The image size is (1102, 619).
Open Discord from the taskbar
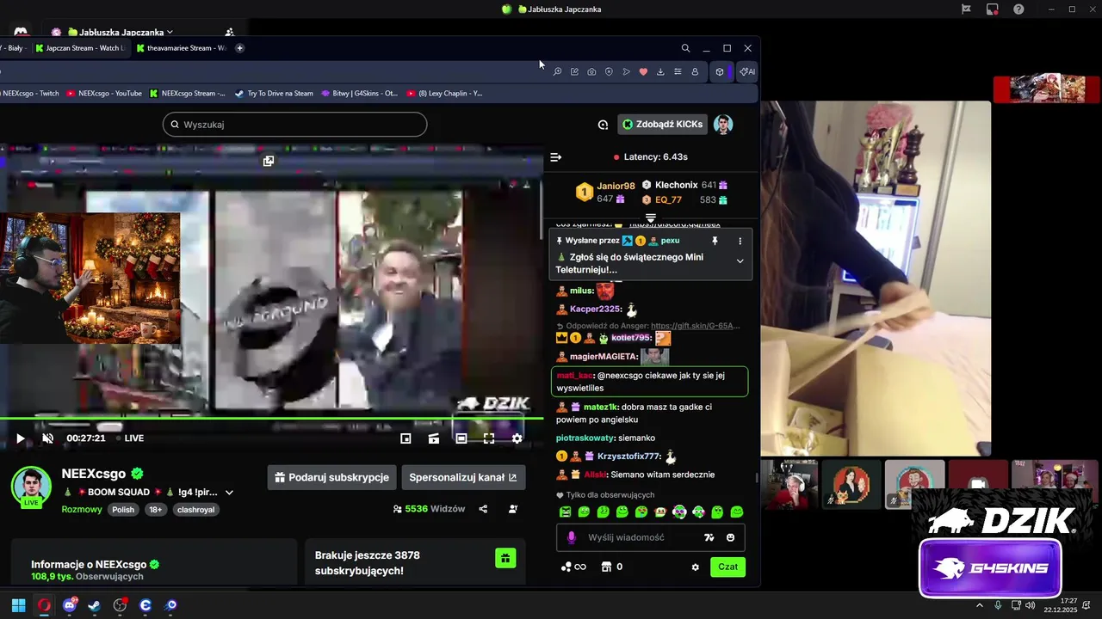70,605
